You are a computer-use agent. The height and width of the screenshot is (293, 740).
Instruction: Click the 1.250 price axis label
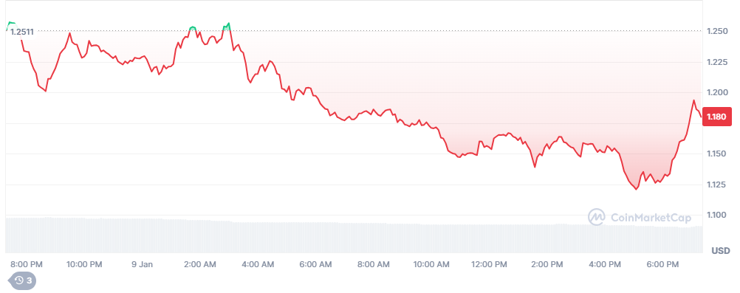point(716,31)
